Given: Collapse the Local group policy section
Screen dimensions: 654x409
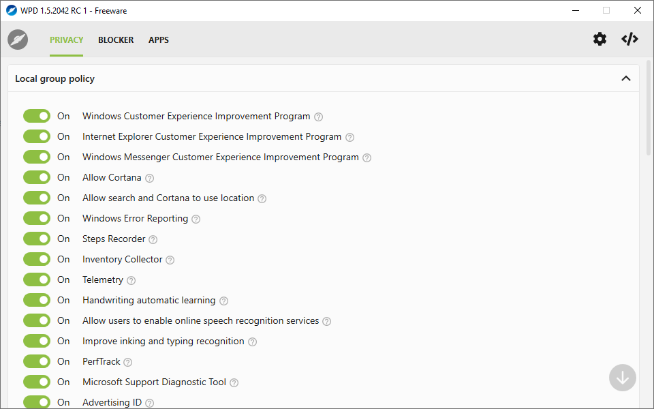Looking at the screenshot, I should pos(625,78).
